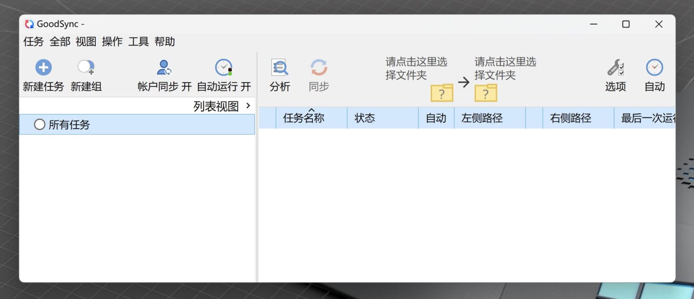This screenshot has width=694, height=299.
Task: Click the 同步 sync icon
Action: 318,68
